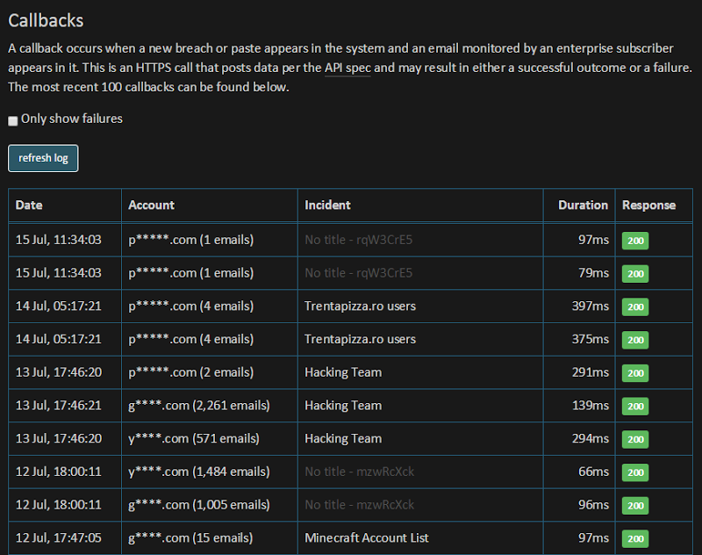Click the 200 badge on the bottom row
702x555 pixels.
[x=634, y=538]
